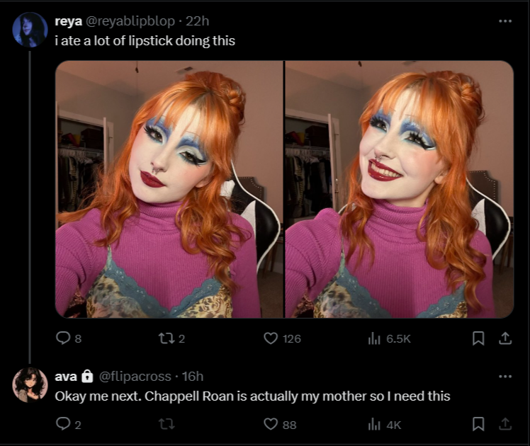530x446 pixels.
Task: Enlarge the right smiling selfie photo
Action: click(x=400, y=190)
